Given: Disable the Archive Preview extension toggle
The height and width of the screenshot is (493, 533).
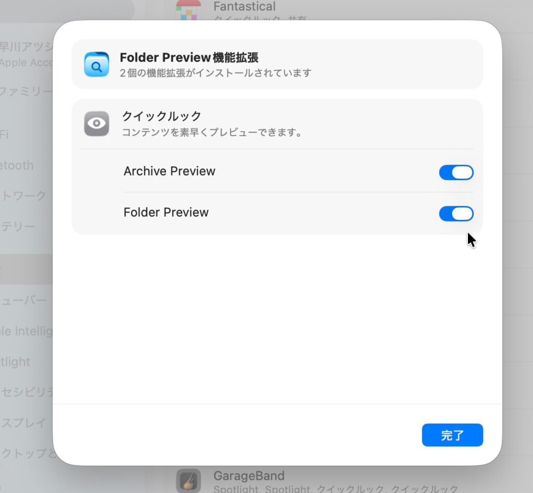Looking at the screenshot, I should [456, 172].
